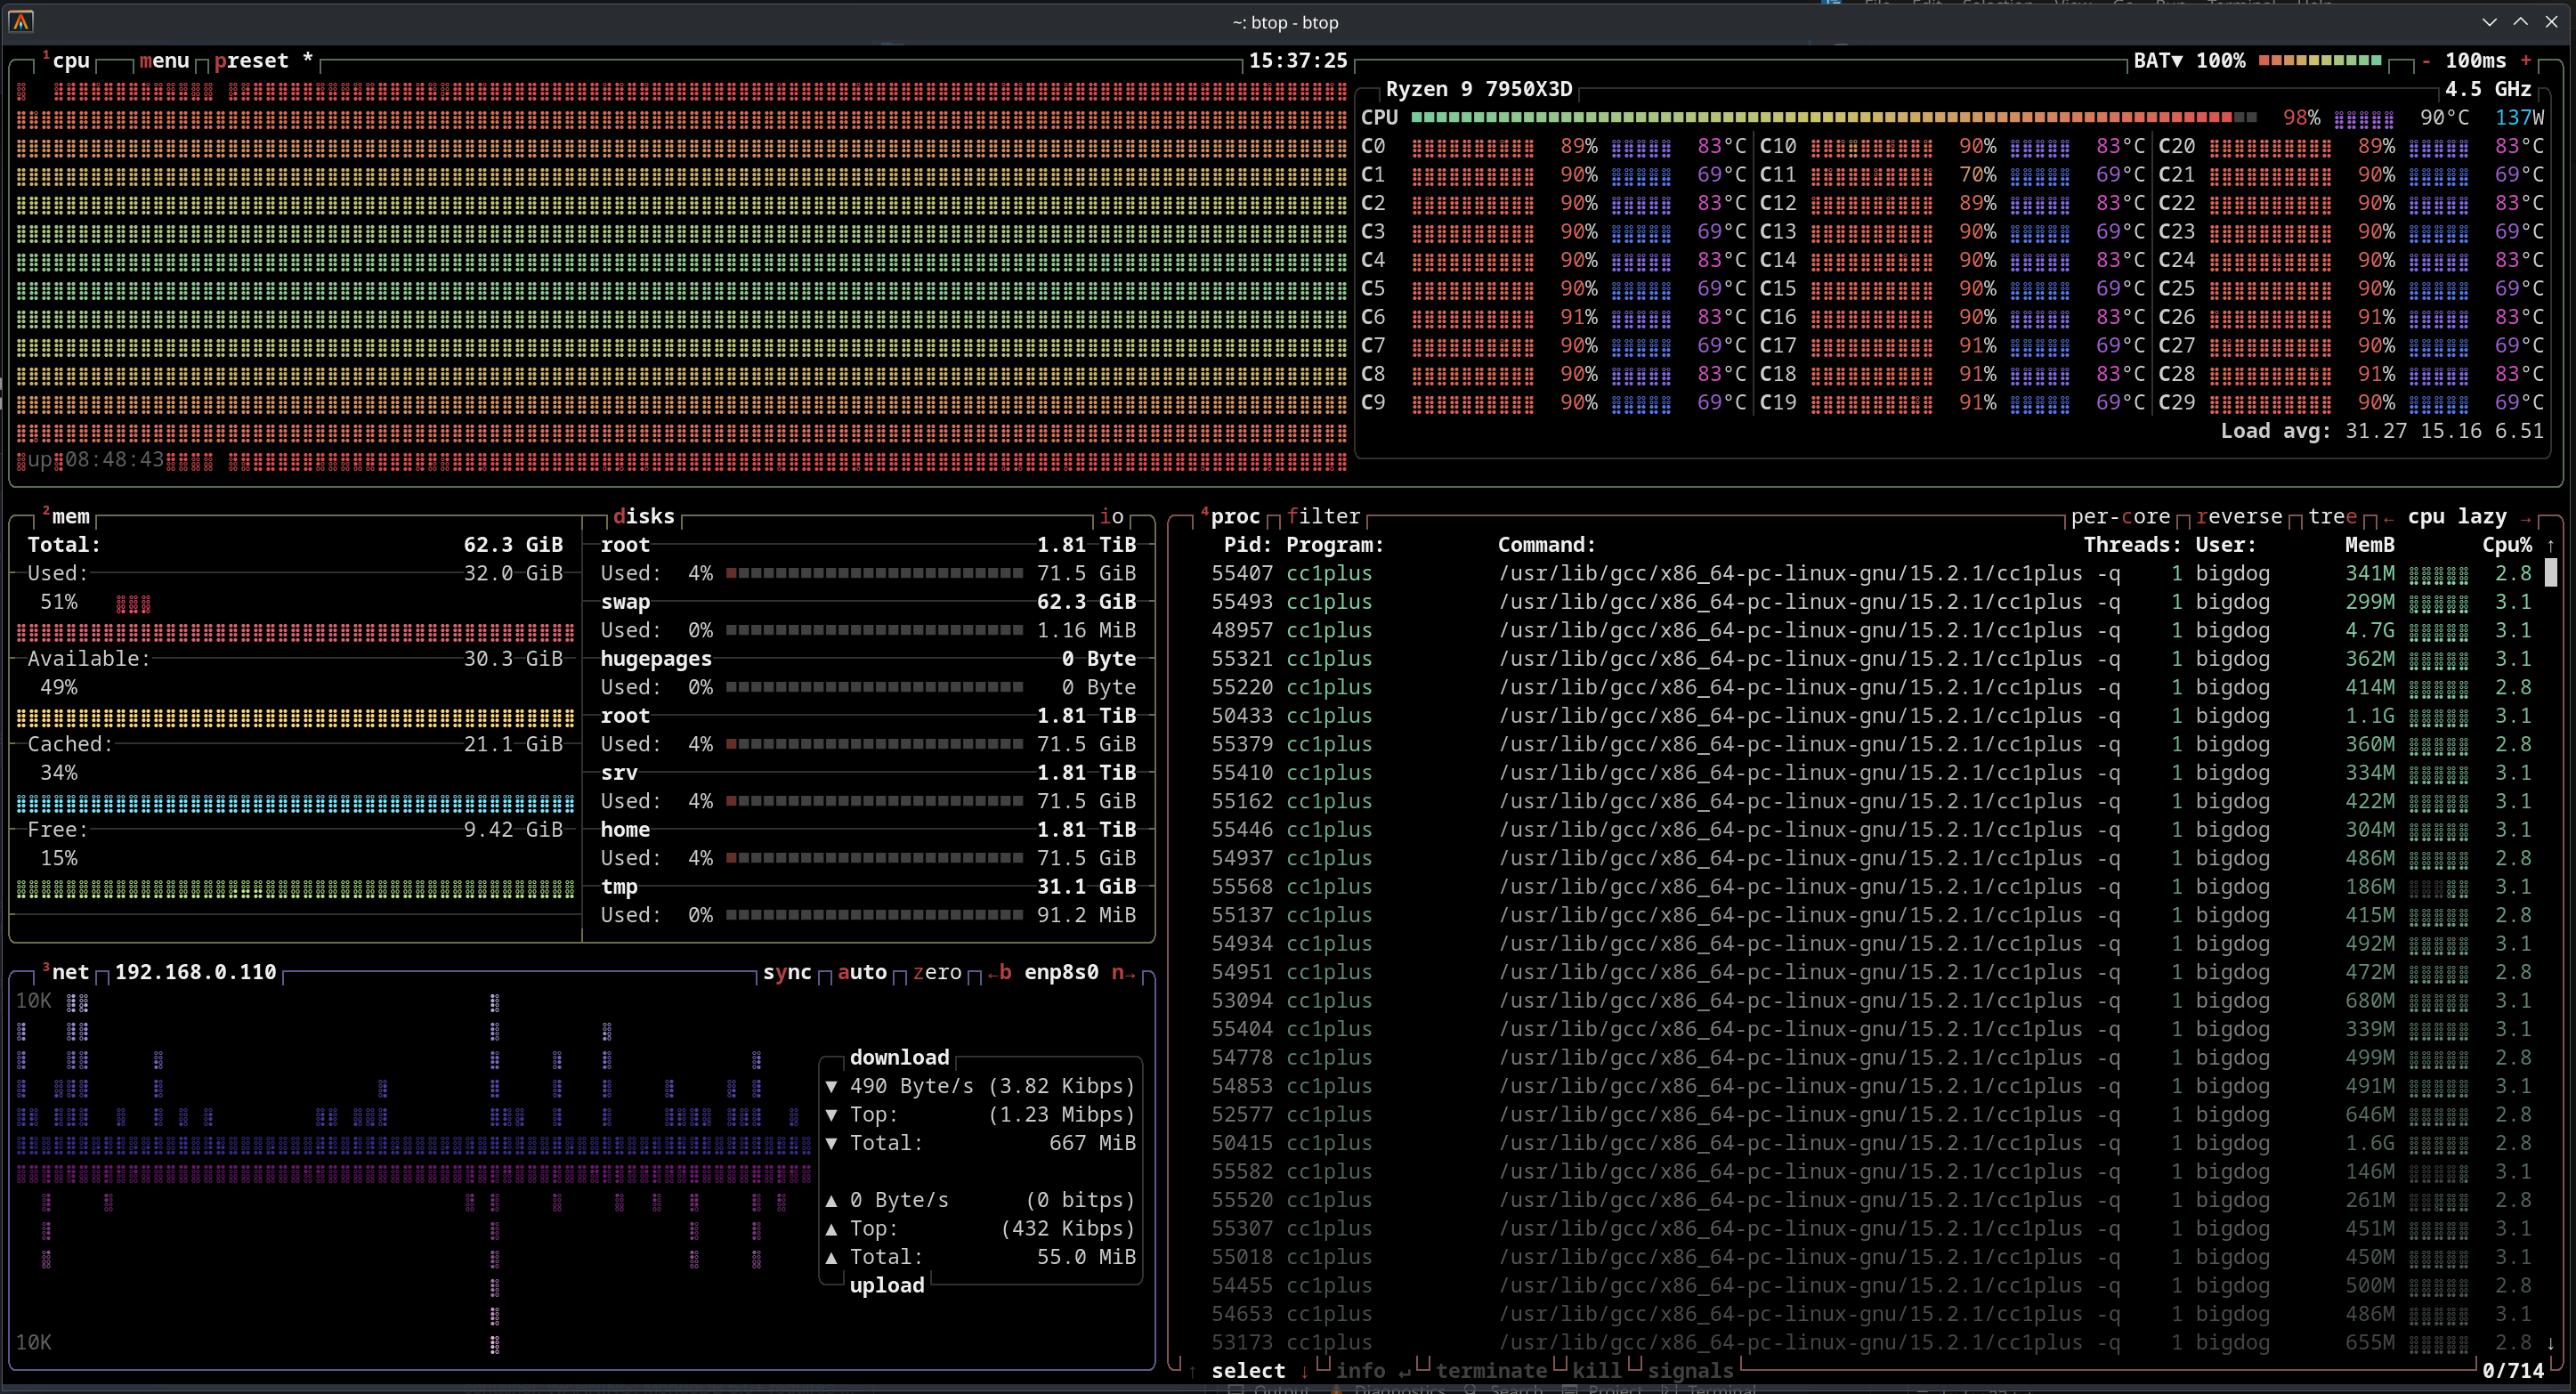The image size is (2576, 1394).
Task: Switch to next network interface with n arrow
Action: [x=1123, y=972]
